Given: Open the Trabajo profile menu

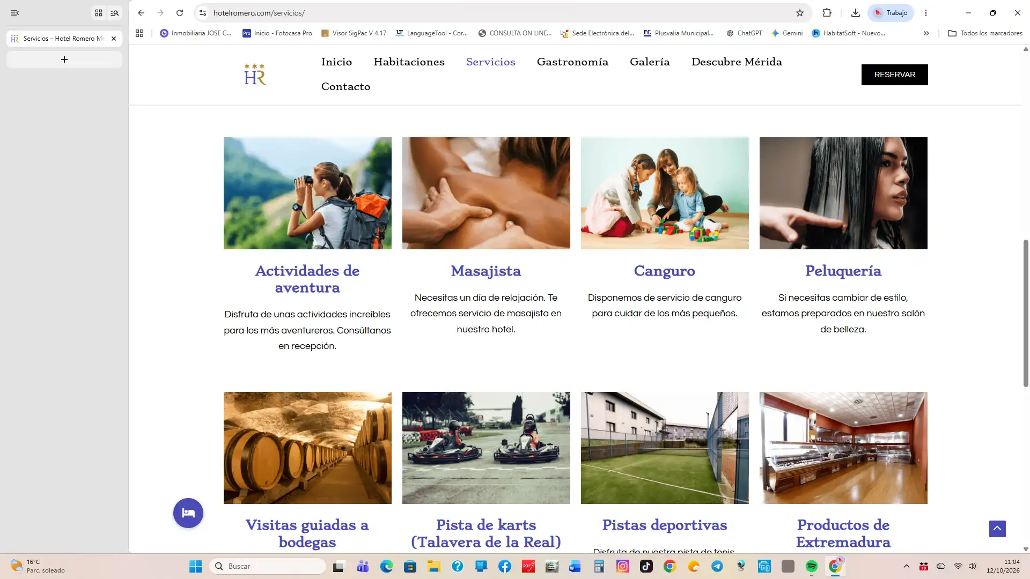Looking at the screenshot, I should [x=891, y=13].
